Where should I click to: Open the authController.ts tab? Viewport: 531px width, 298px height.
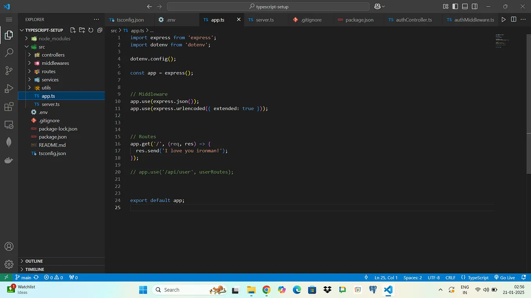click(x=413, y=20)
